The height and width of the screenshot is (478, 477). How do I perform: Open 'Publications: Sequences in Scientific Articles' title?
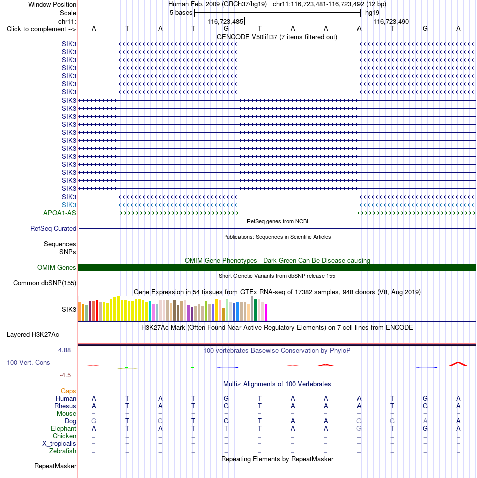coord(277,237)
